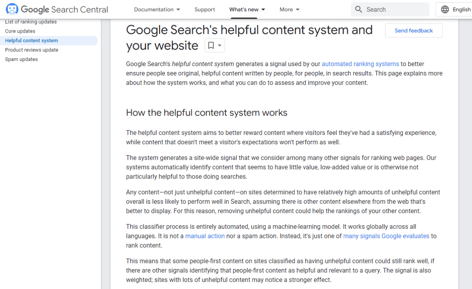
Task: Click the Send feedback button
Action: tap(413, 30)
